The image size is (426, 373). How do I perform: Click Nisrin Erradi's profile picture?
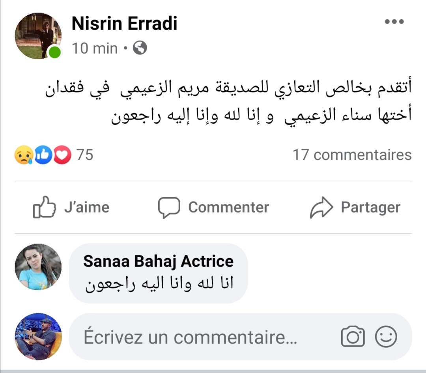coord(38,35)
